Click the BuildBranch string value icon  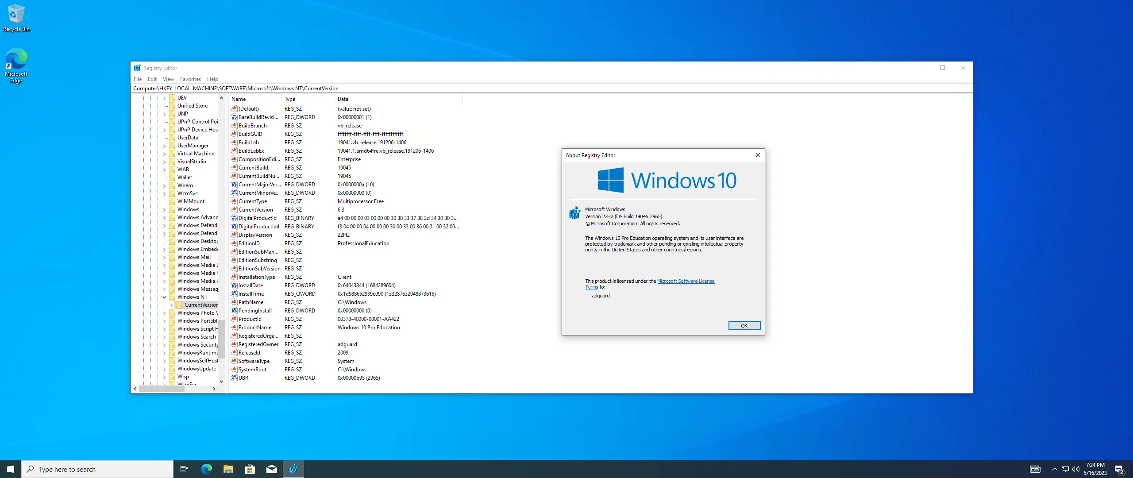(x=234, y=125)
